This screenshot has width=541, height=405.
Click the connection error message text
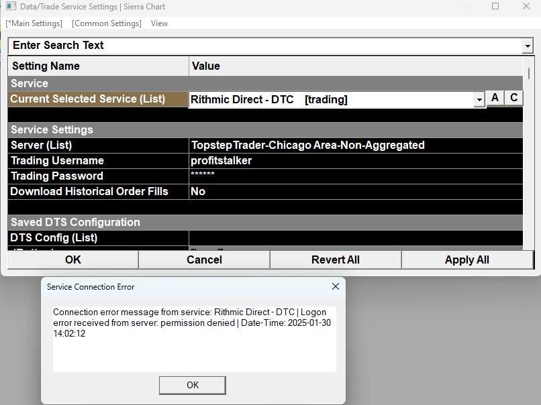(x=192, y=323)
